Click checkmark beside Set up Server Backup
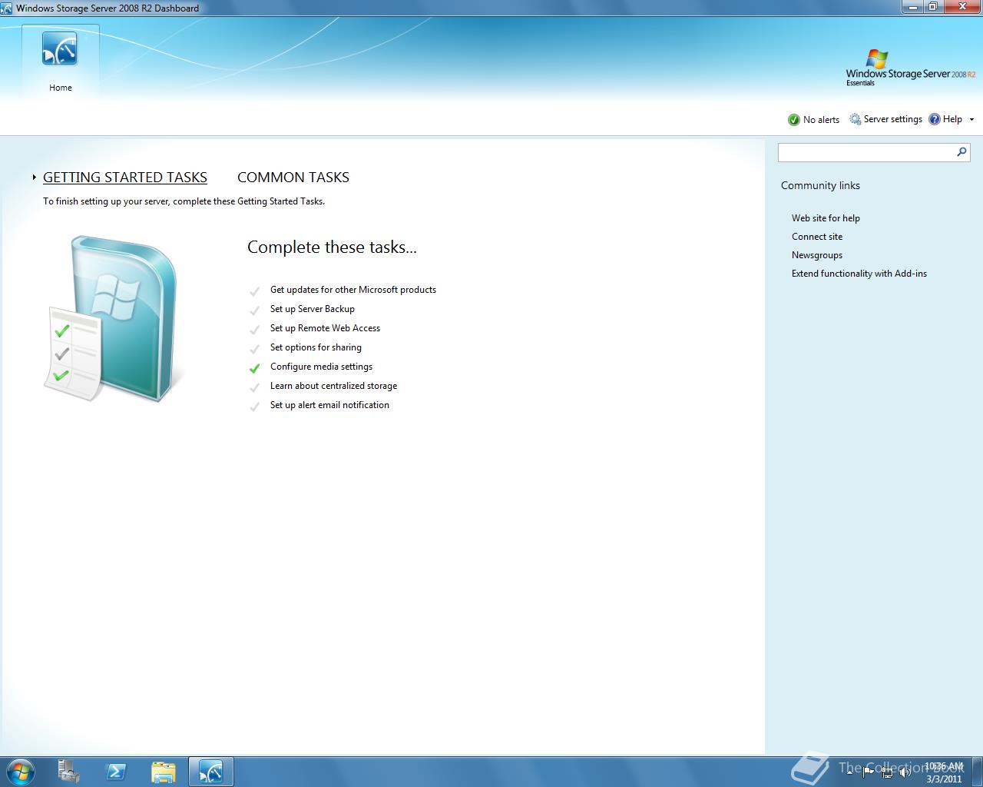Image resolution: width=983 pixels, height=787 pixels. (254, 310)
